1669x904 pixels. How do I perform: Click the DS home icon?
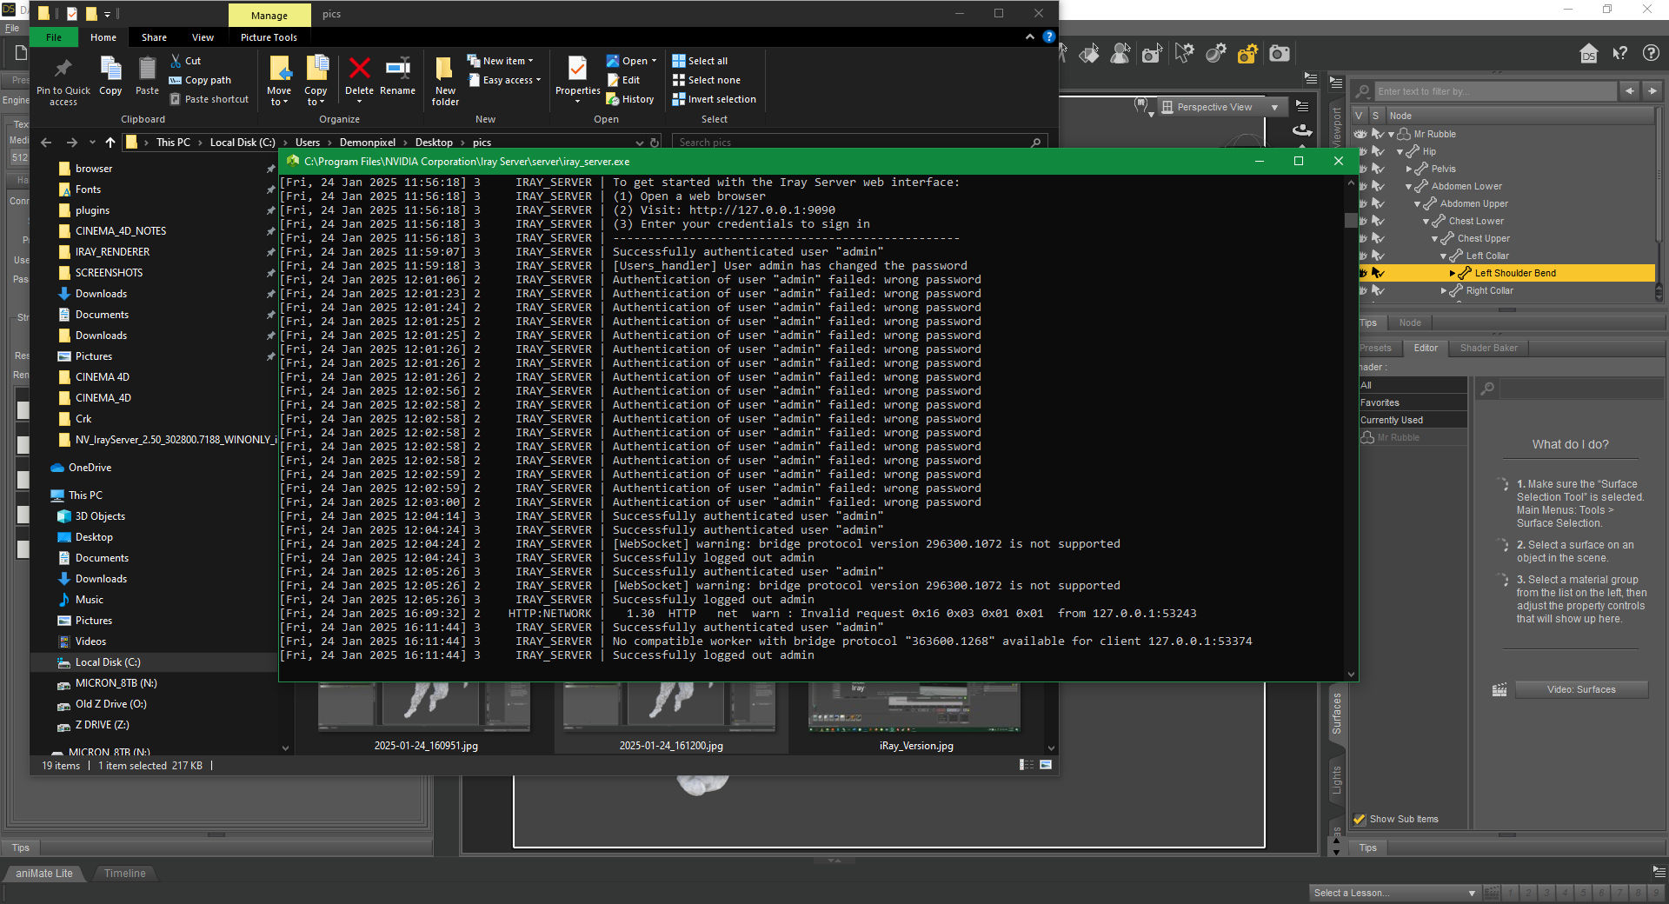point(1589,54)
